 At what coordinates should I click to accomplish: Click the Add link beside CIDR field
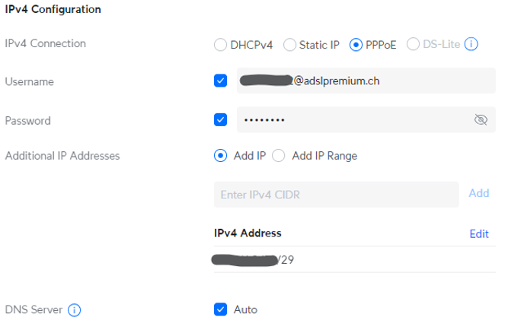[479, 193]
